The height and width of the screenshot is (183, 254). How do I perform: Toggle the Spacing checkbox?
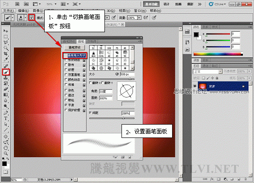[x=90, y=113]
